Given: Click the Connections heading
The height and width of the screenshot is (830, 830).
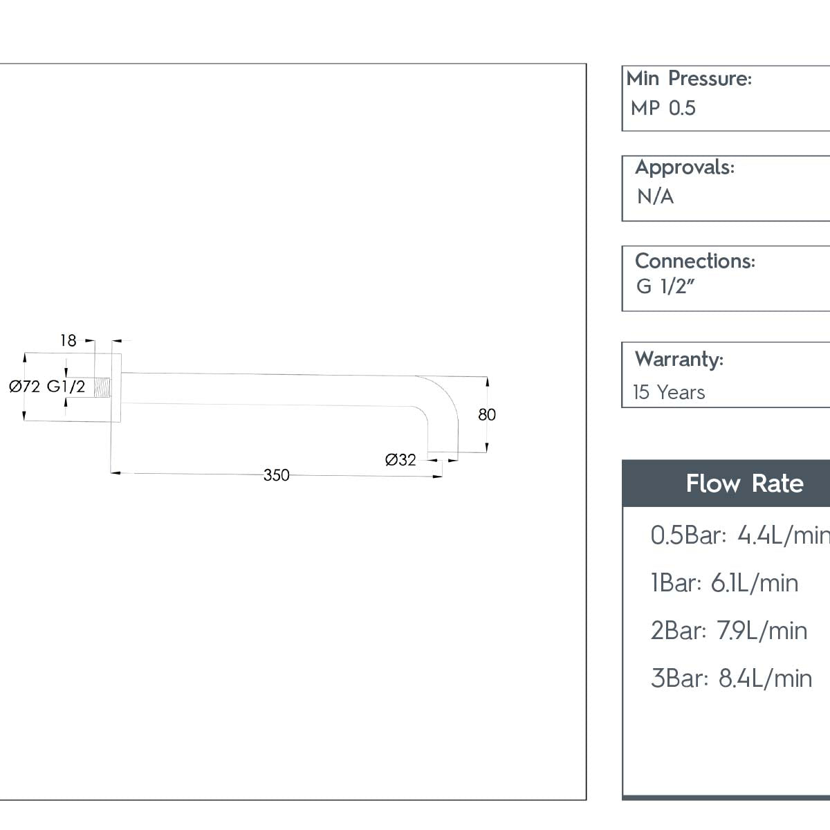Looking at the screenshot, I should pos(694,261).
